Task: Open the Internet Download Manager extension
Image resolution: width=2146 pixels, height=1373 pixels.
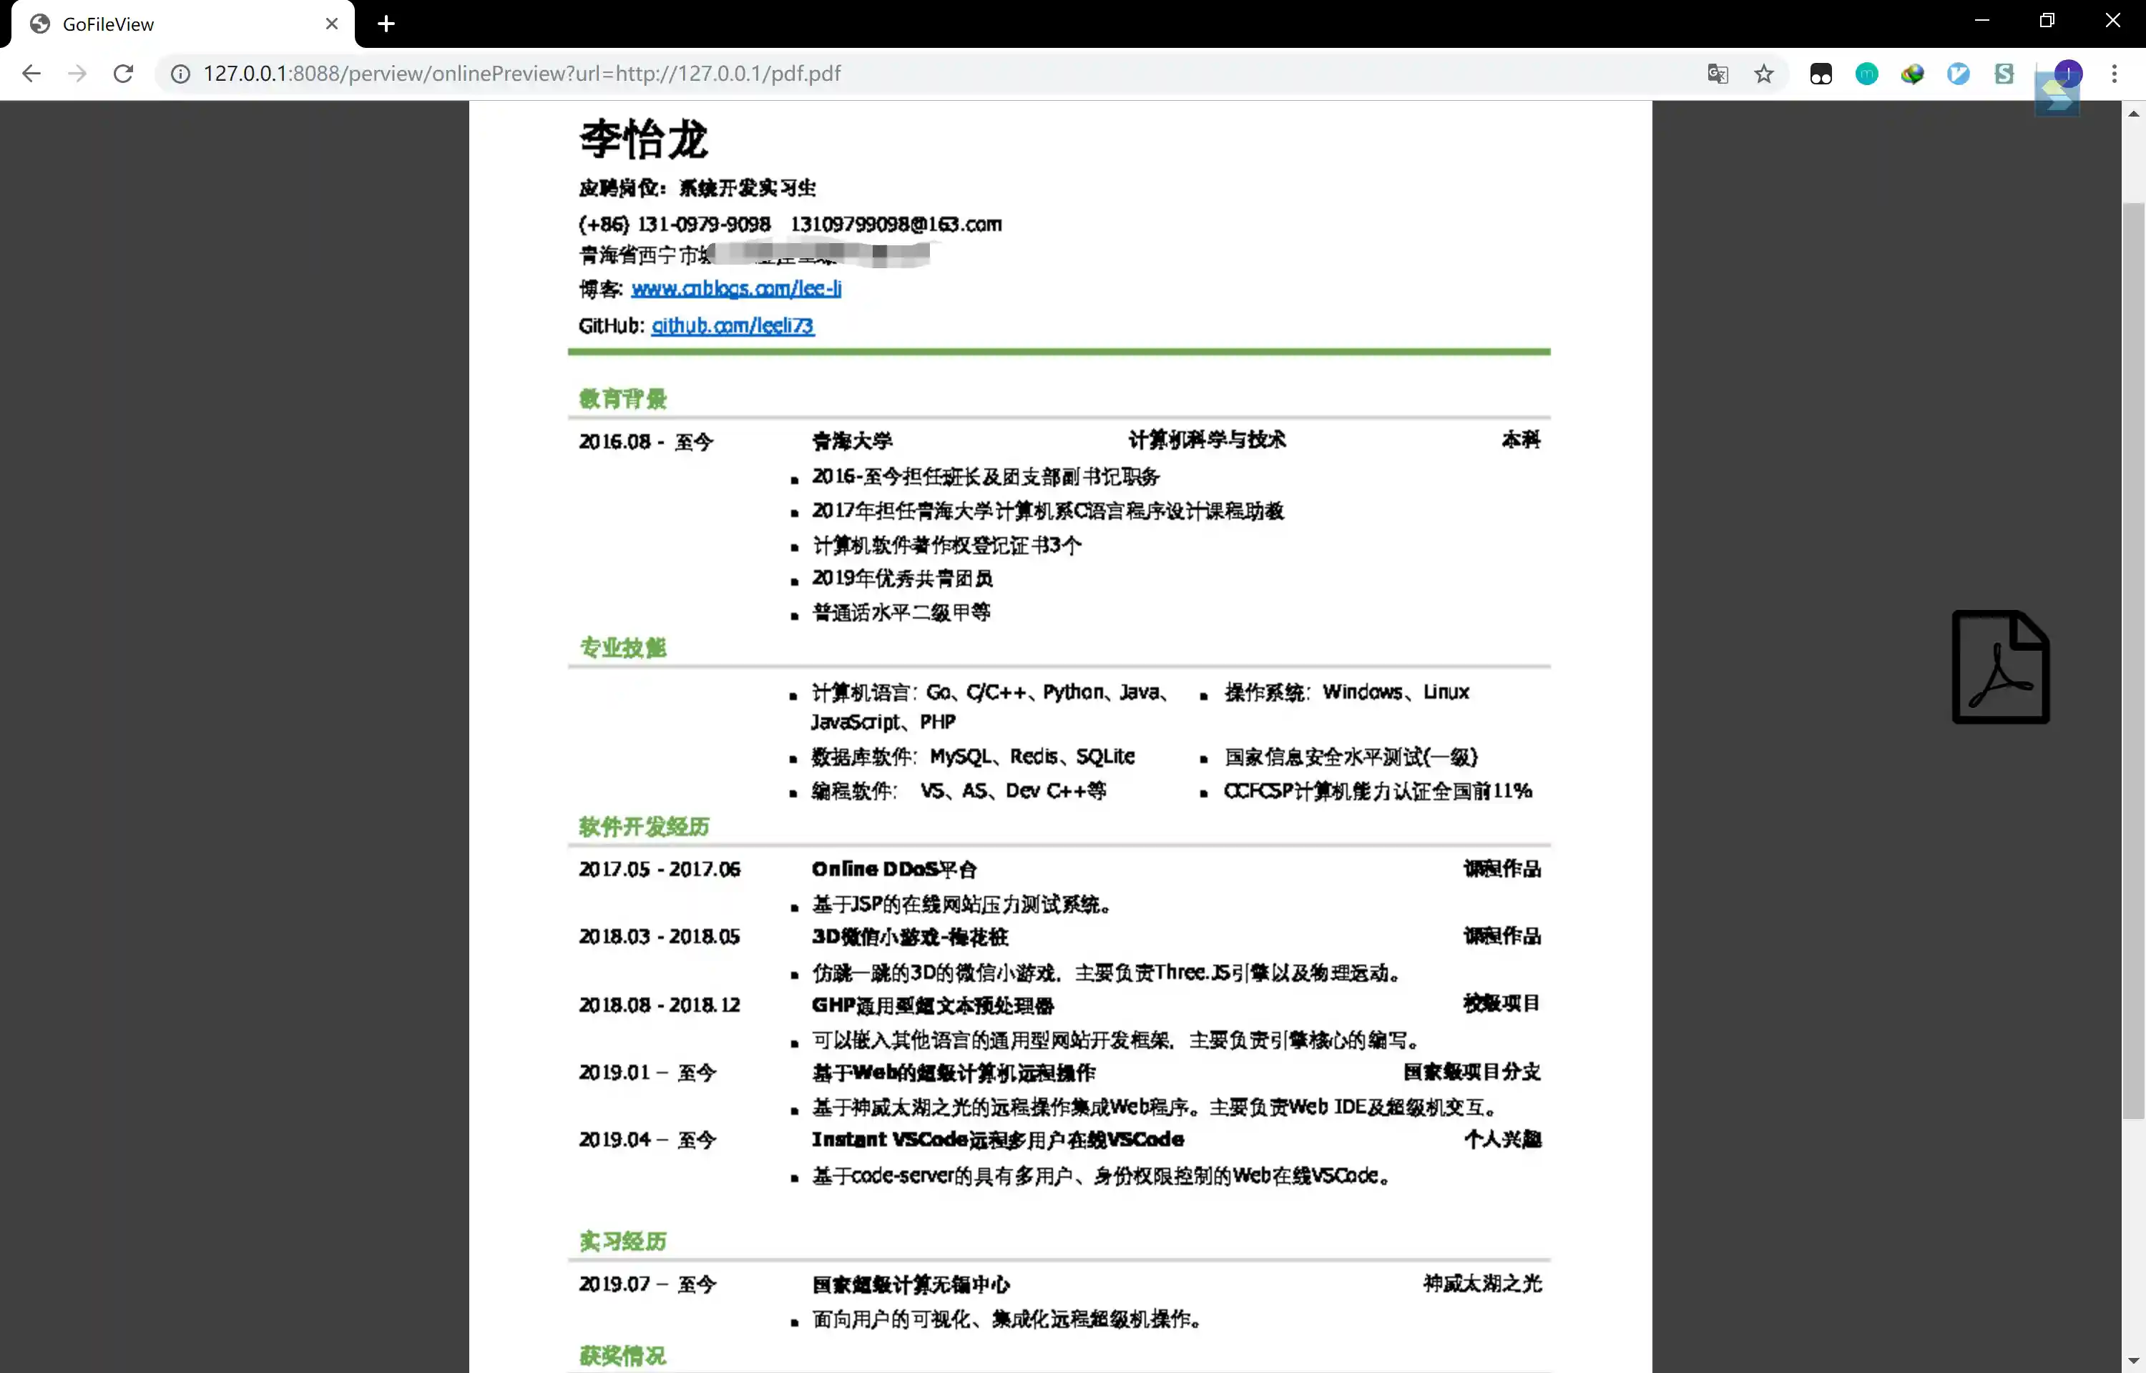Action: [1911, 74]
